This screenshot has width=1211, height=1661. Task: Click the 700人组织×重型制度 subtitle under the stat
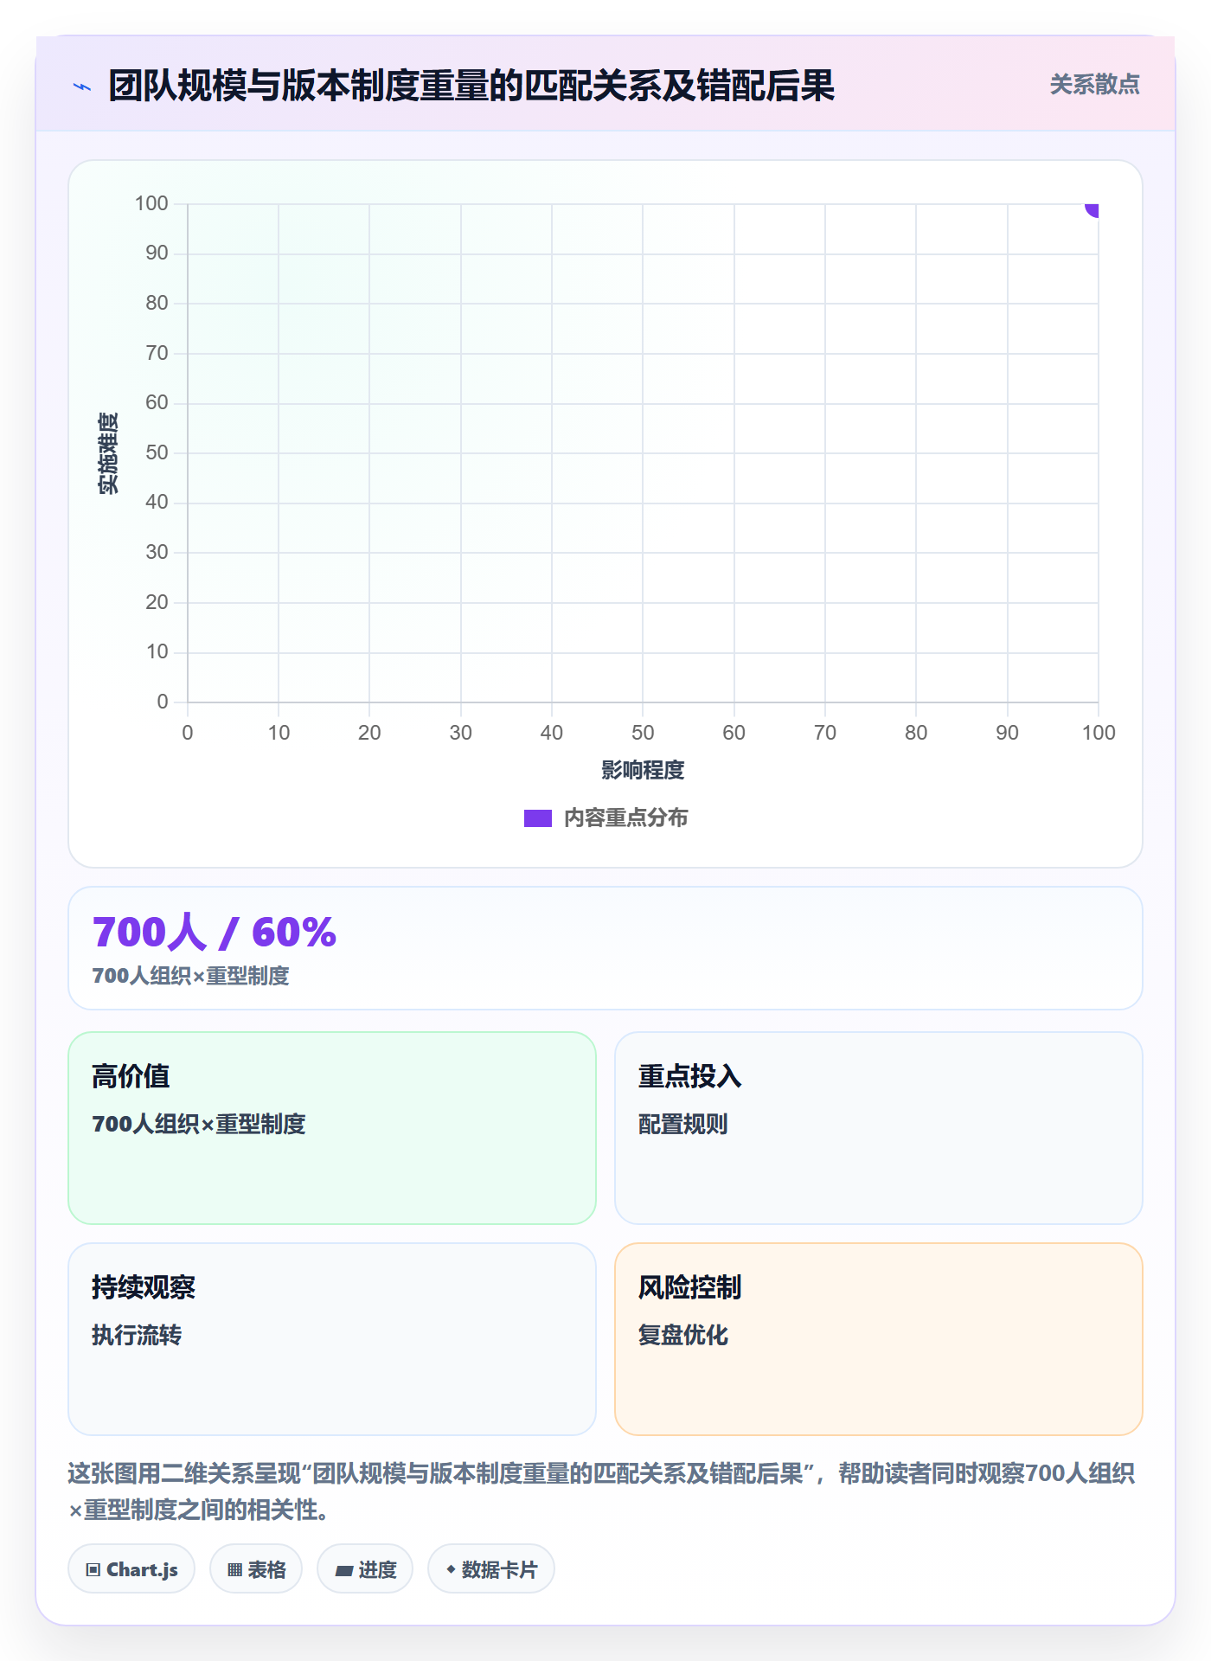190,976
